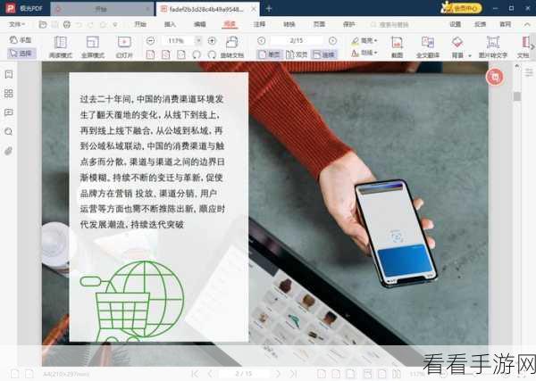Open the 117% zoom level dropdown
Screen dimensions: 536x381
(x=198, y=41)
